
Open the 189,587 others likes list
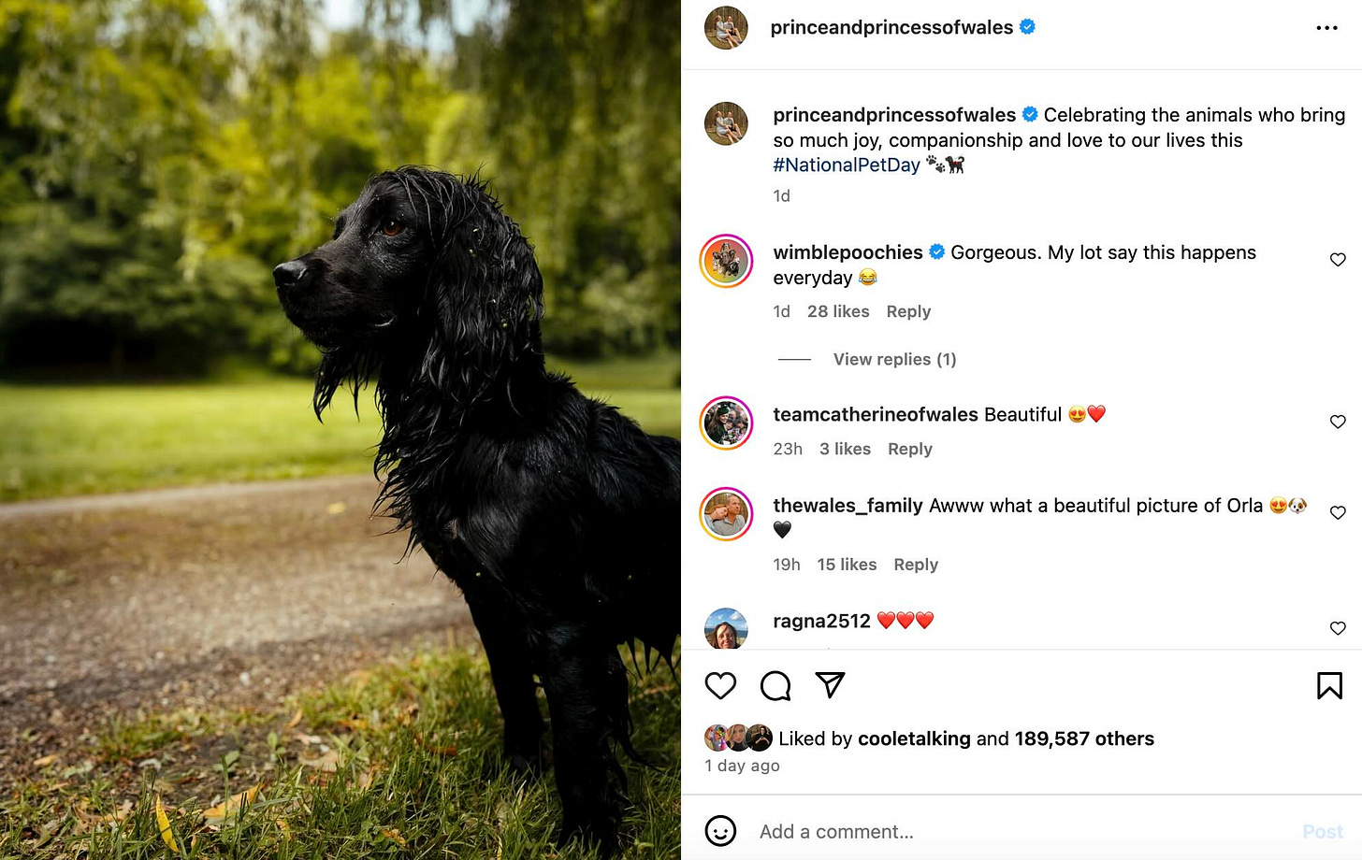tap(1084, 738)
